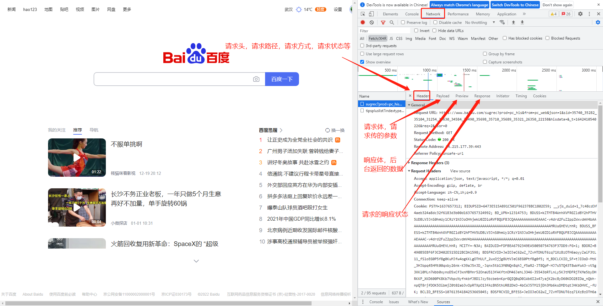
Task: Check Hide data URLs
Action: (x=434, y=30)
